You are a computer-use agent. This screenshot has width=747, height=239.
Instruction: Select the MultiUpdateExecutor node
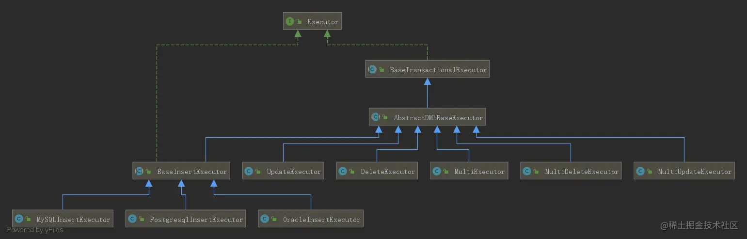point(684,171)
